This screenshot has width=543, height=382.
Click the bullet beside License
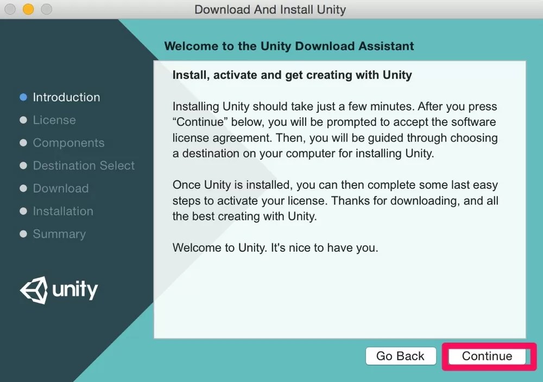(x=23, y=120)
